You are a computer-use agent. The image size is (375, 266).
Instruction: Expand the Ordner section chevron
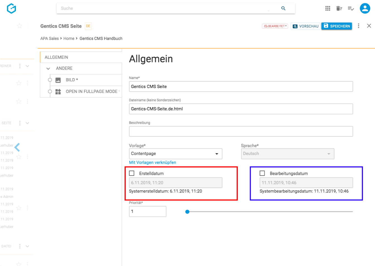[x=27, y=66]
